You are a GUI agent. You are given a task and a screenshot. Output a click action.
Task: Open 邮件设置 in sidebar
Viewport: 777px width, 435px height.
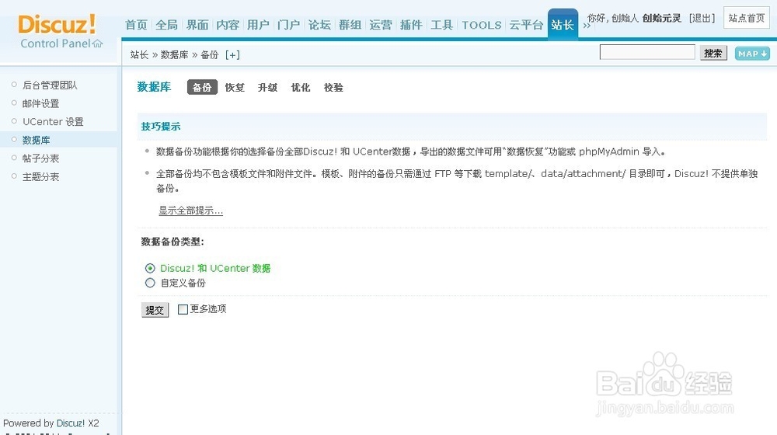[40, 103]
